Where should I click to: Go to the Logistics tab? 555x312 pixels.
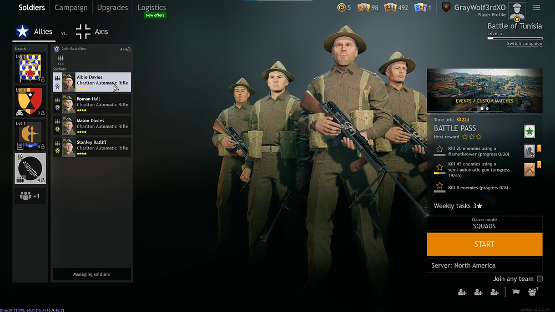point(152,7)
